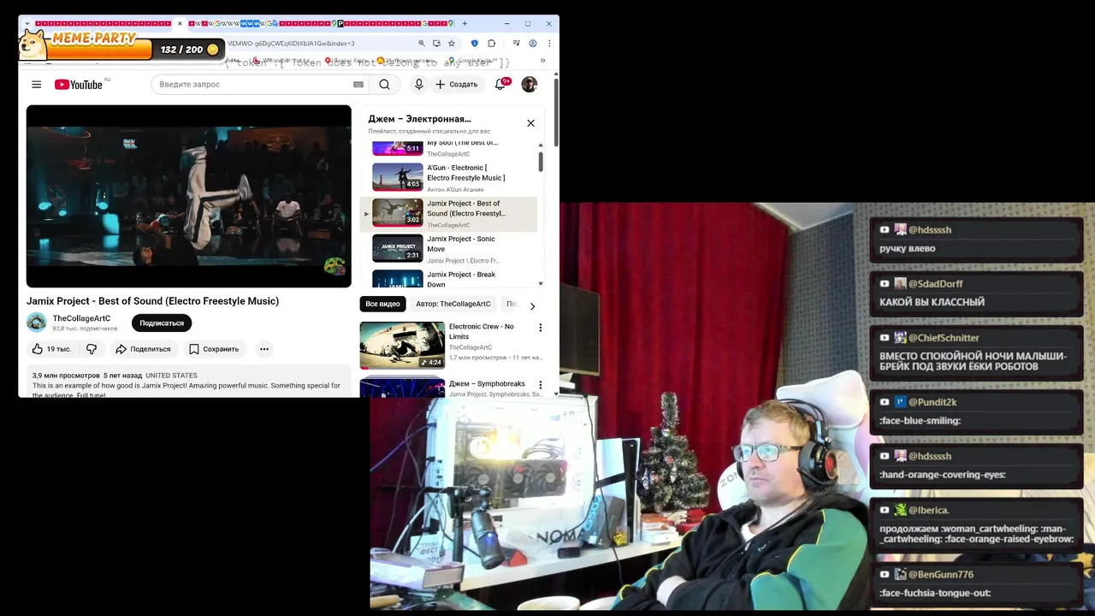
Task: Click the YouTube search magnifier button
Action: (384, 85)
